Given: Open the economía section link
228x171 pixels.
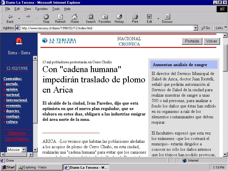Looking at the screenshot, I should pyautogui.click(x=13, y=105).
